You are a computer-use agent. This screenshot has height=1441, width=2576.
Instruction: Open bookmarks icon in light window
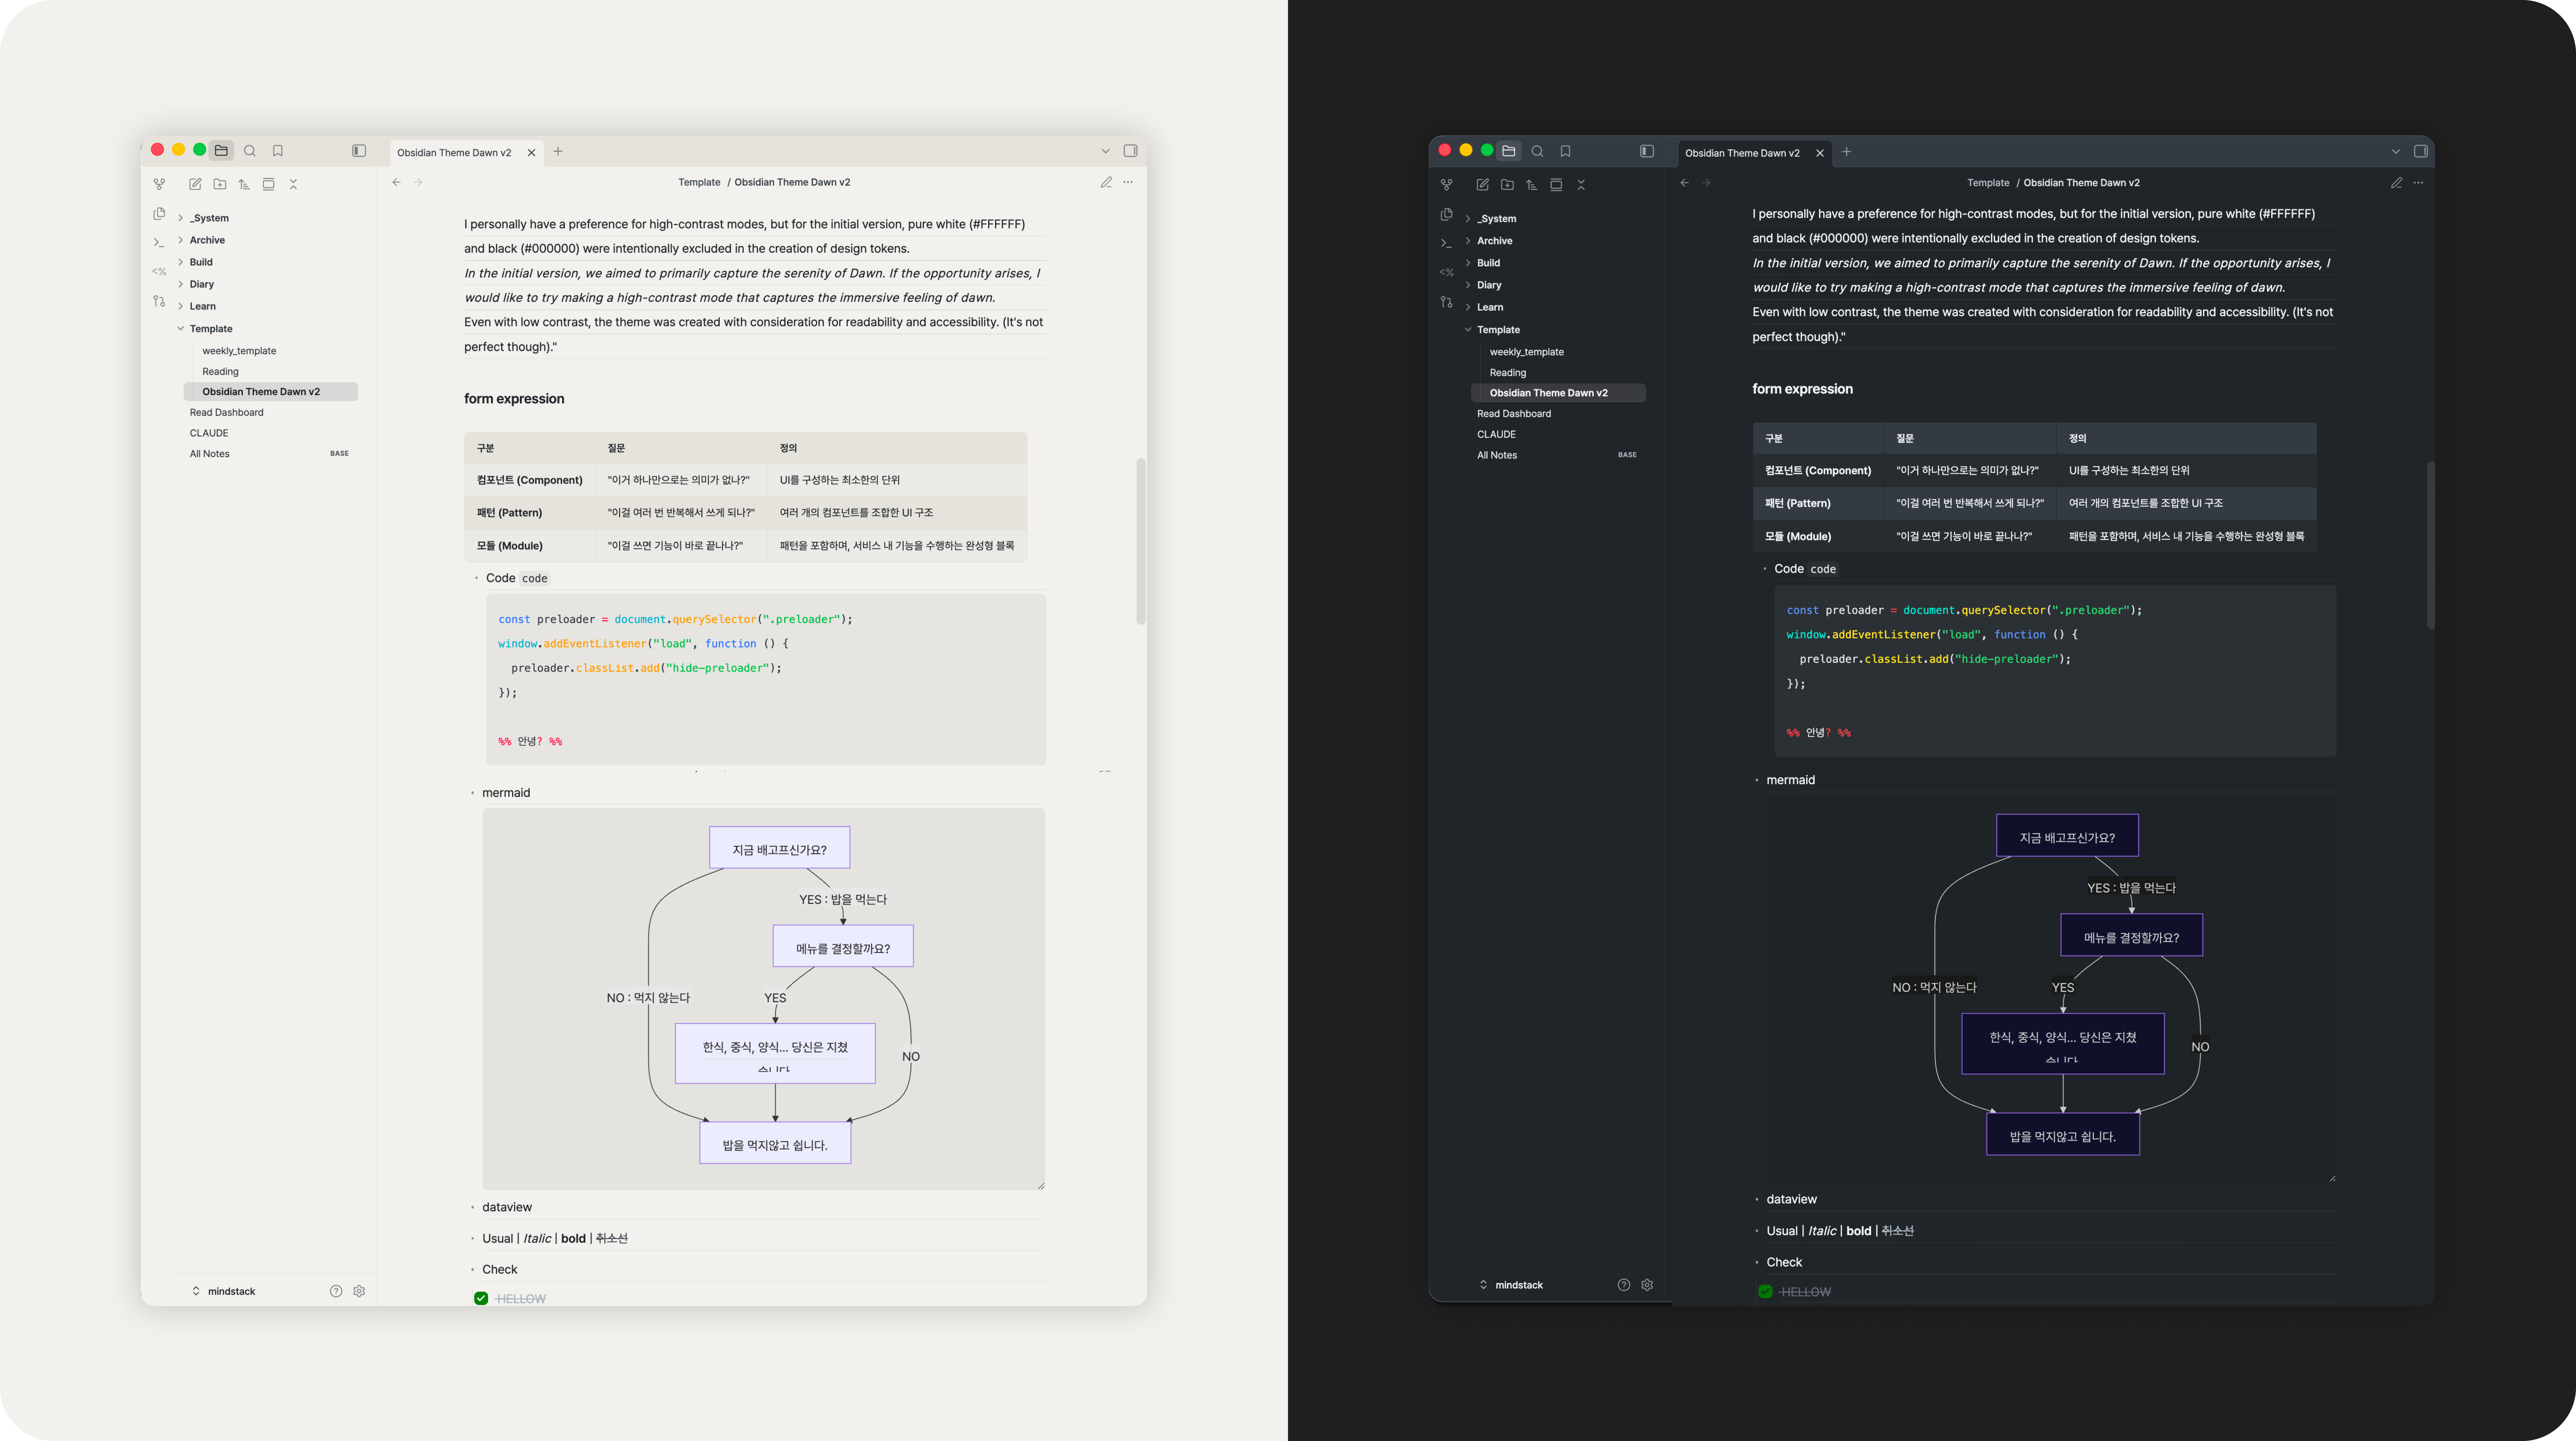click(278, 151)
